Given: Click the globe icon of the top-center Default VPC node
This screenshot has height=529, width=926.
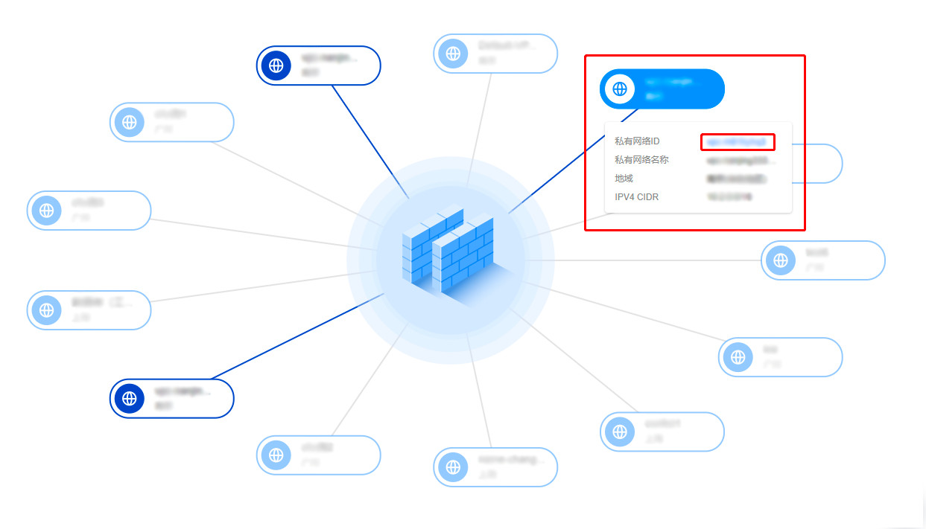Looking at the screenshot, I should pos(453,54).
